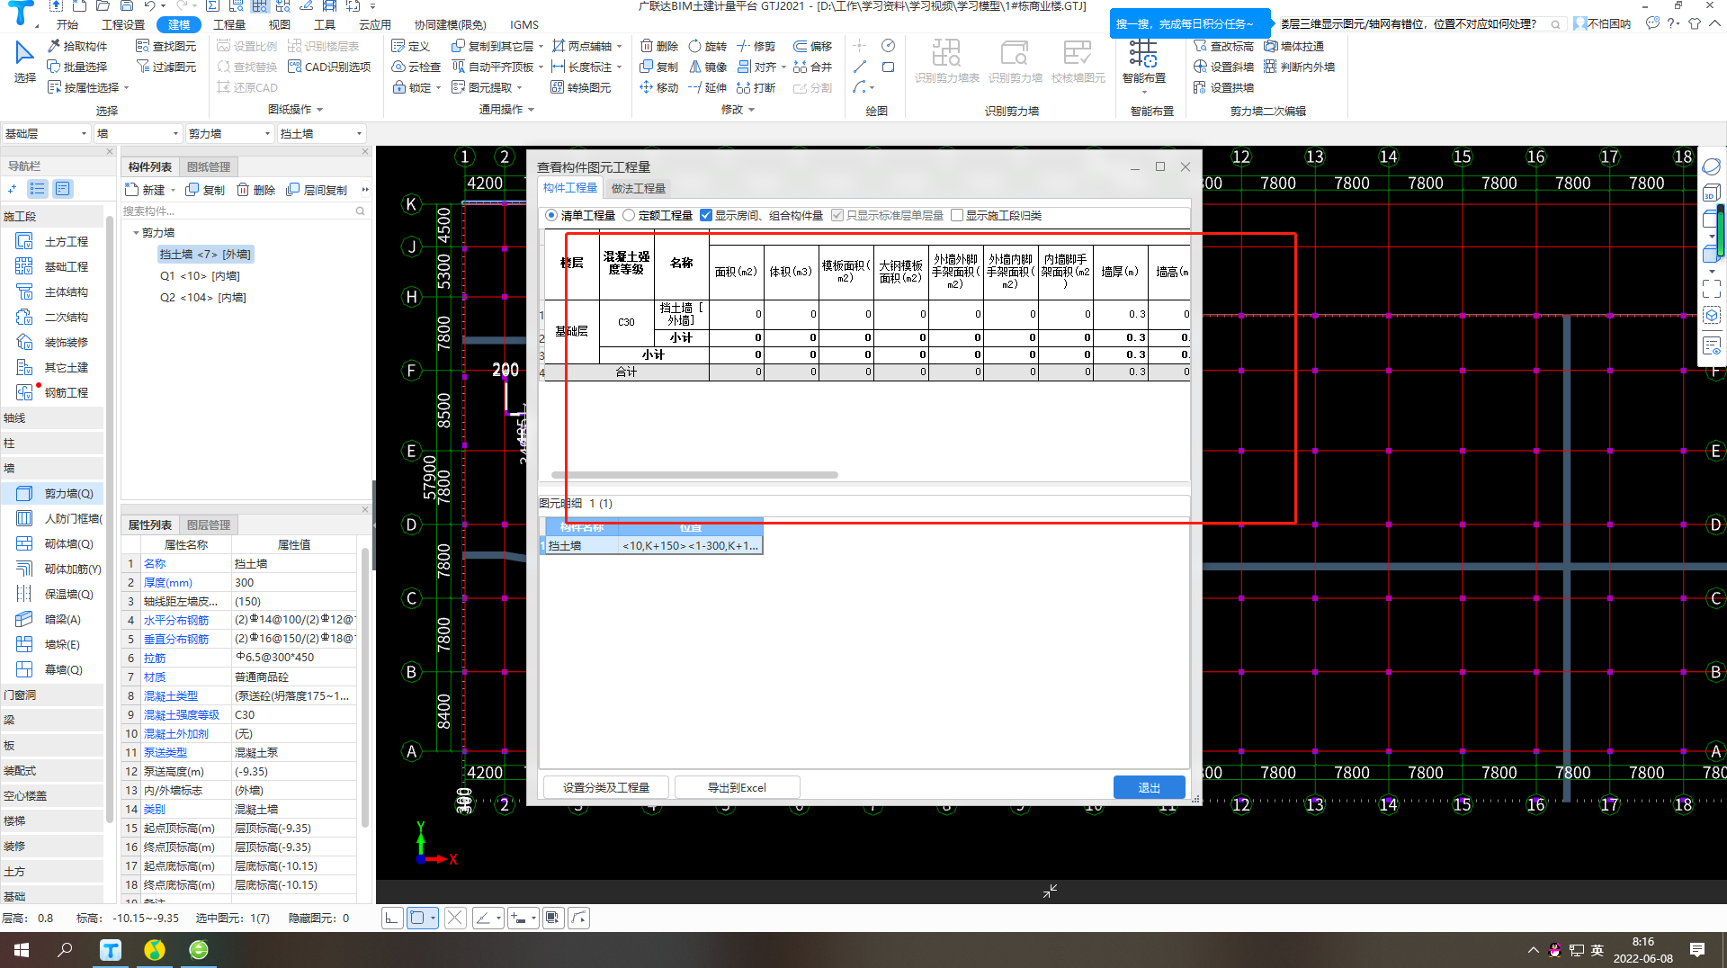The image size is (1727, 968).
Task: Open CAD识别选项 settings
Action: point(329,67)
